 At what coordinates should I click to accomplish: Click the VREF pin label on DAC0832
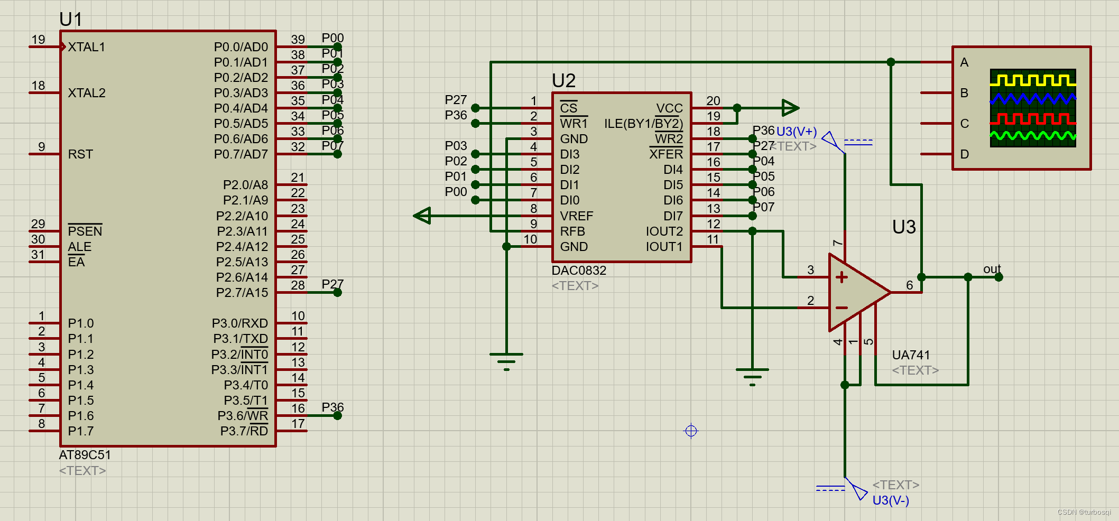577,216
